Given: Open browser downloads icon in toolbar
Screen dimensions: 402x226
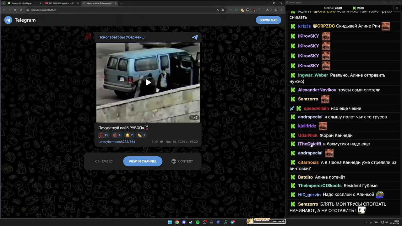Looking at the screenshot, I should pyautogui.click(x=267, y=10).
